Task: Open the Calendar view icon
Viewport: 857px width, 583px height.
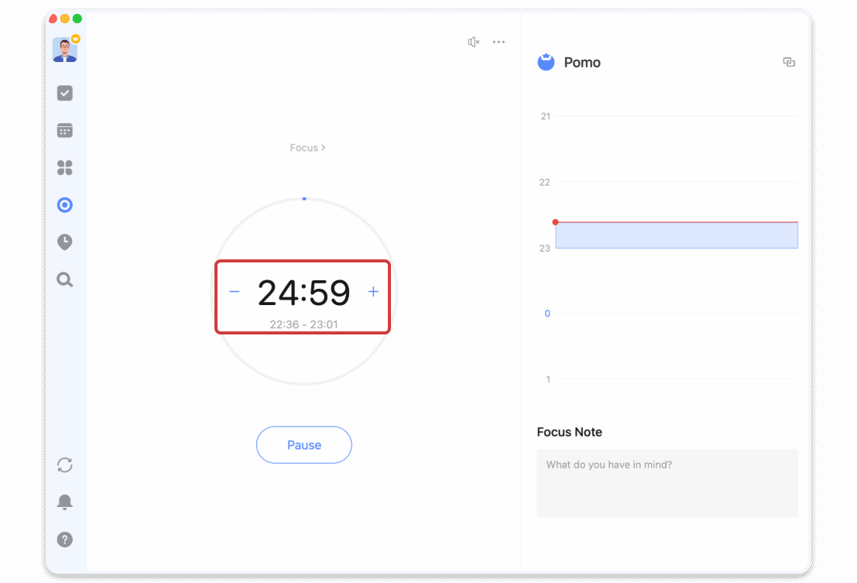Action: point(65,130)
